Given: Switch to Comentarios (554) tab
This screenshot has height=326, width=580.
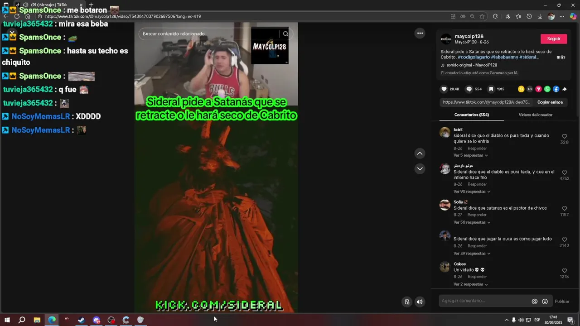Looking at the screenshot, I should point(471,115).
